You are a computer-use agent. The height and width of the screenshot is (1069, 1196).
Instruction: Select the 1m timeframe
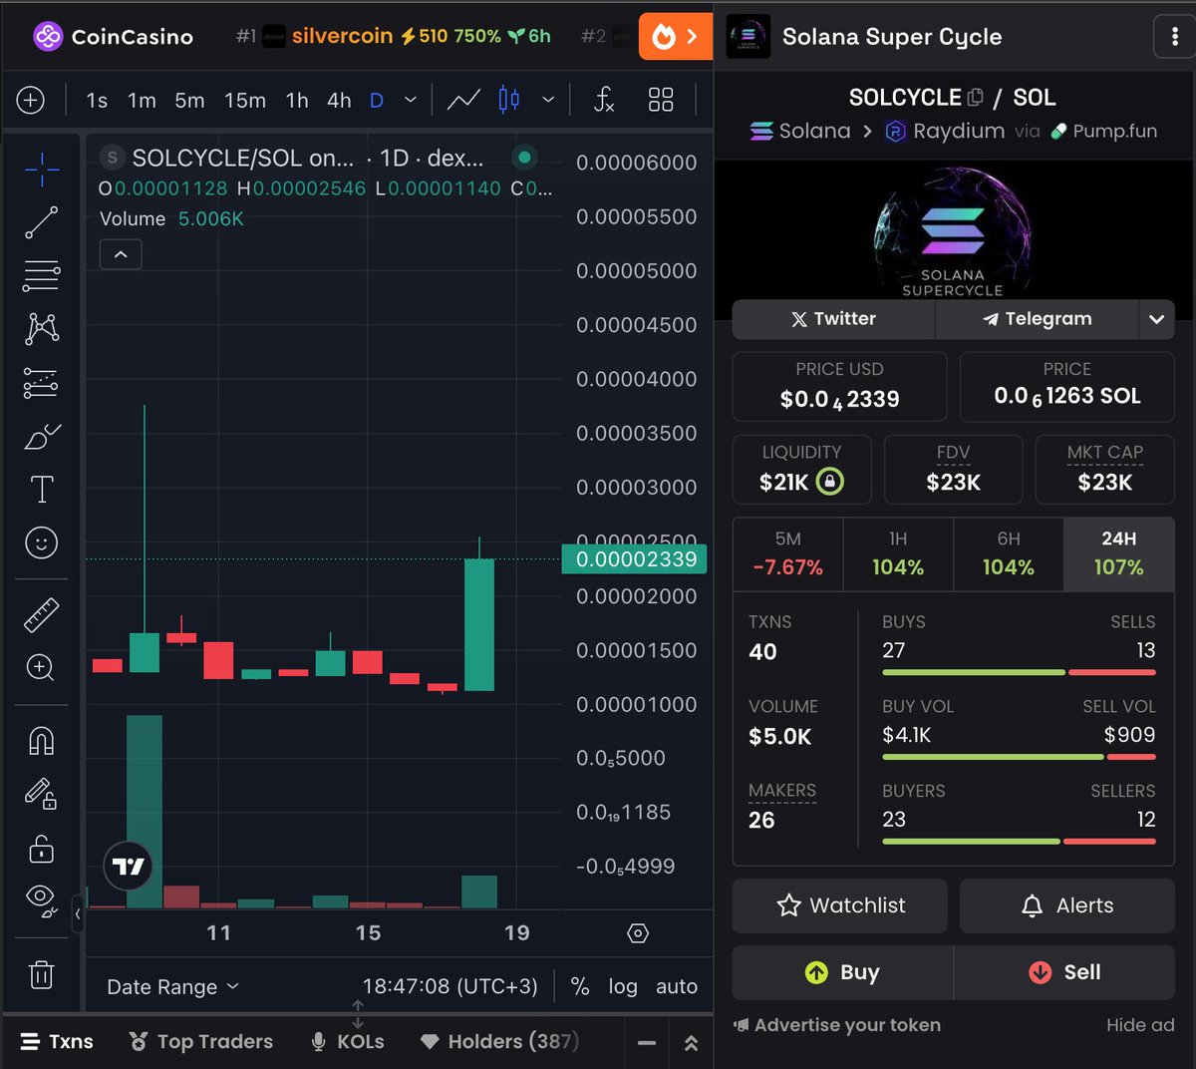pos(142,101)
